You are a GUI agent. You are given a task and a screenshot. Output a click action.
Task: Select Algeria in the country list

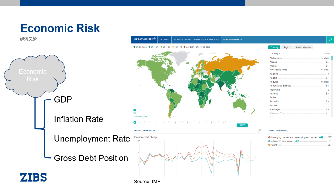[x=299, y=66]
